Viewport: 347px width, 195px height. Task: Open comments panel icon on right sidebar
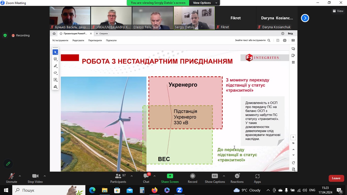point(293,49)
